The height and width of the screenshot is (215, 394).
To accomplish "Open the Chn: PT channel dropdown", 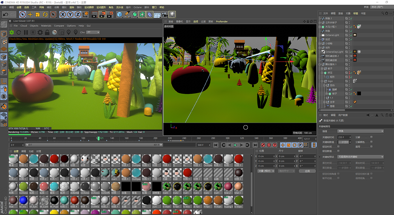I will [x=93, y=32].
